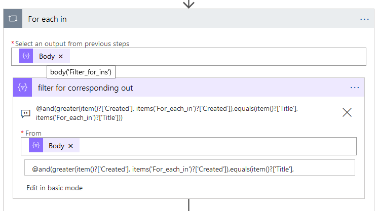Dismiss the comment with the X icon

coord(347,113)
